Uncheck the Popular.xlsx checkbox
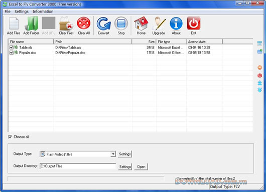266x192 pixels. (12, 53)
